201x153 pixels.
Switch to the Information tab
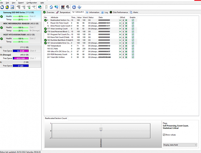tap(92, 12)
